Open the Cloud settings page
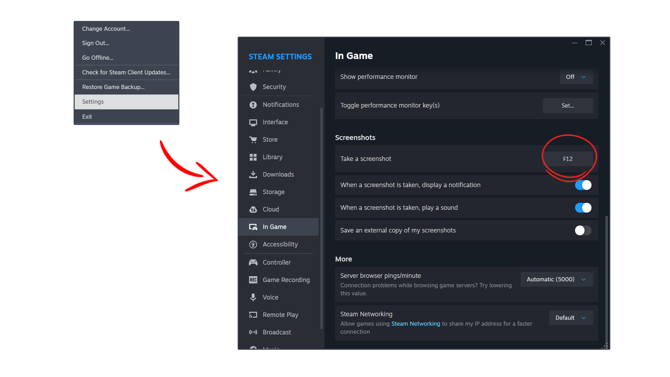The width and height of the screenshot is (670, 377). (x=278, y=209)
